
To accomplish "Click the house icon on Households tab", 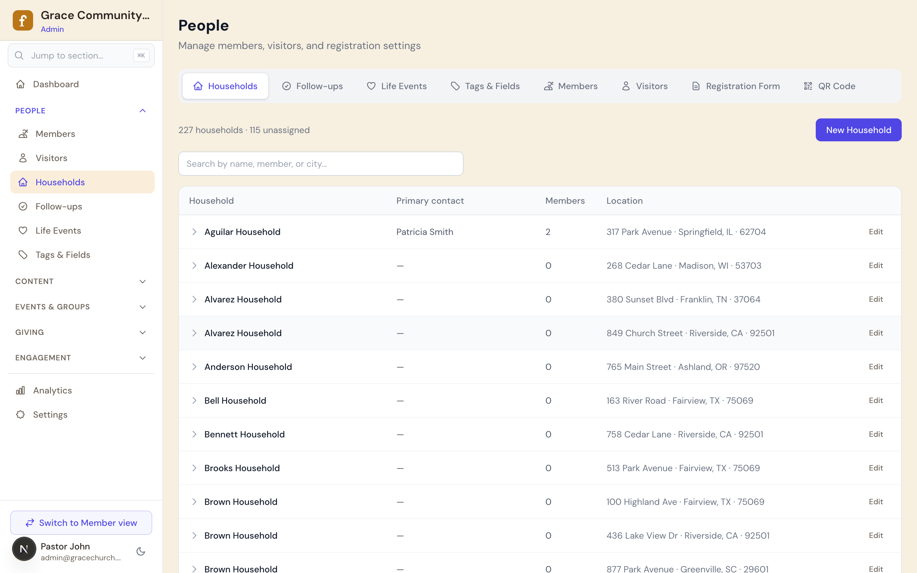I will coord(198,86).
